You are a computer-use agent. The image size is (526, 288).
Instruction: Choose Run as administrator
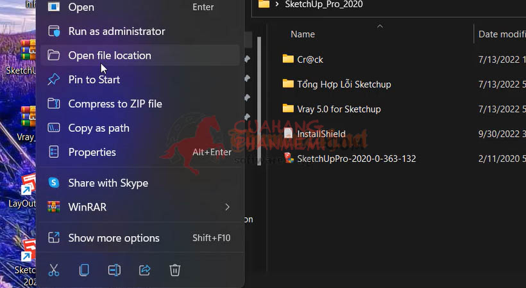(140, 31)
